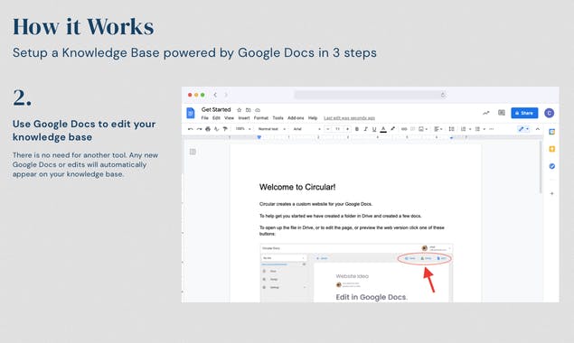Click the Print icon
Viewport: 574px width, 343px height.
208,129
